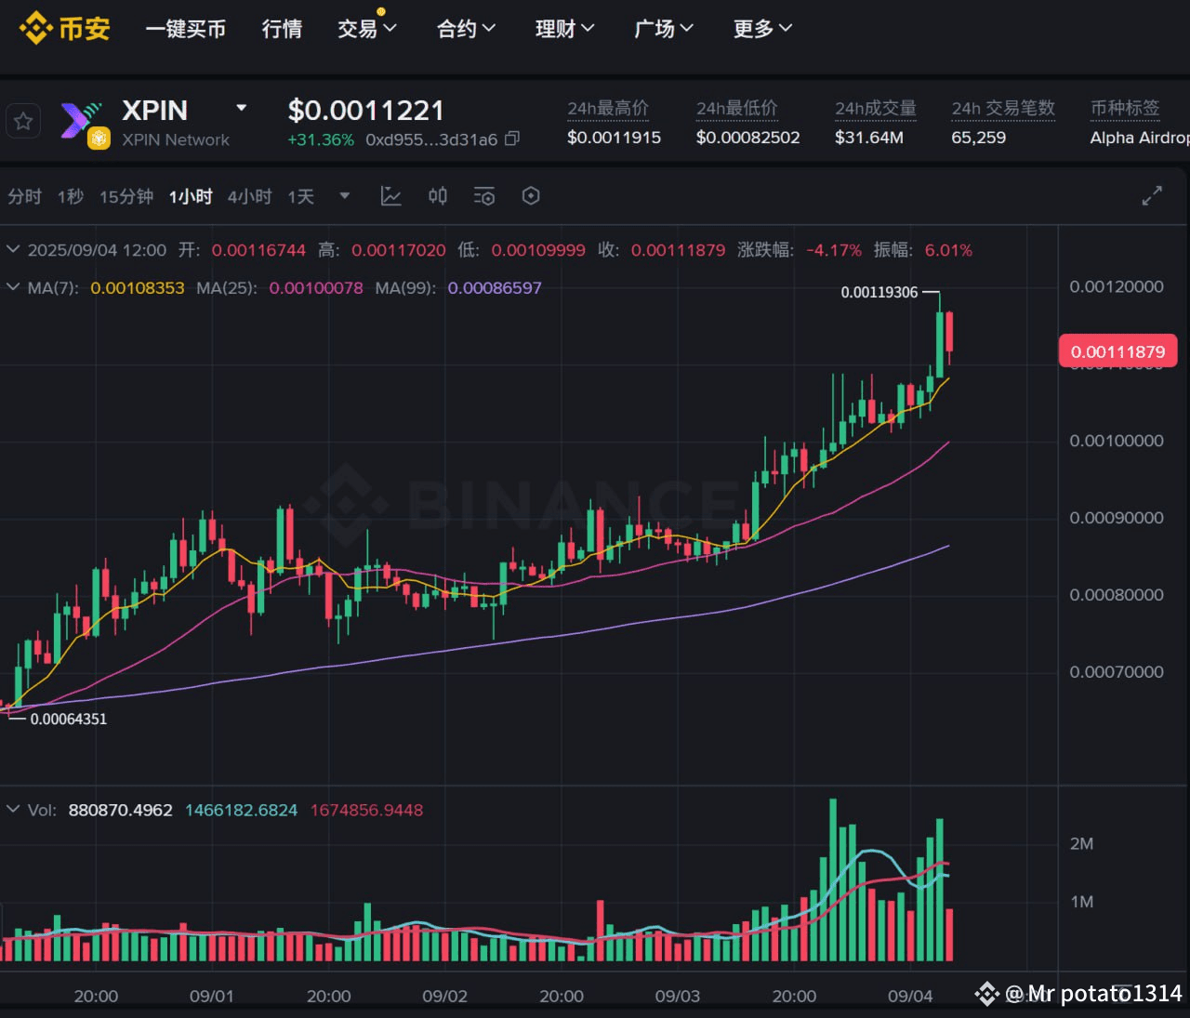Switch to the 1天 timeframe tab

coord(300,196)
